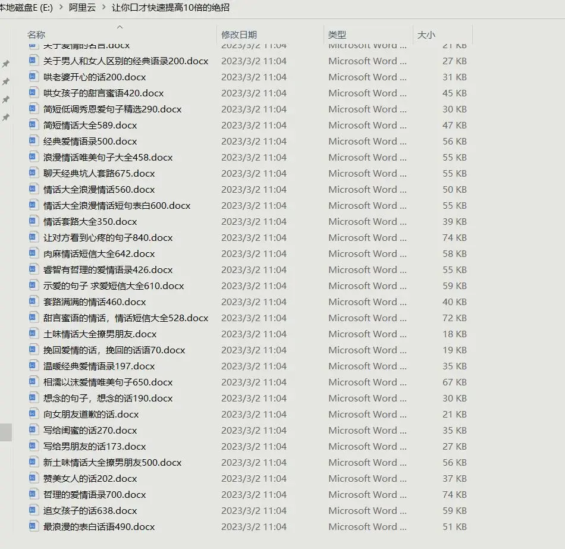The width and height of the screenshot is (565, 549).
Task: Sort files by clicking the 修改日期 column header
Action: click(x=237, y=34)
